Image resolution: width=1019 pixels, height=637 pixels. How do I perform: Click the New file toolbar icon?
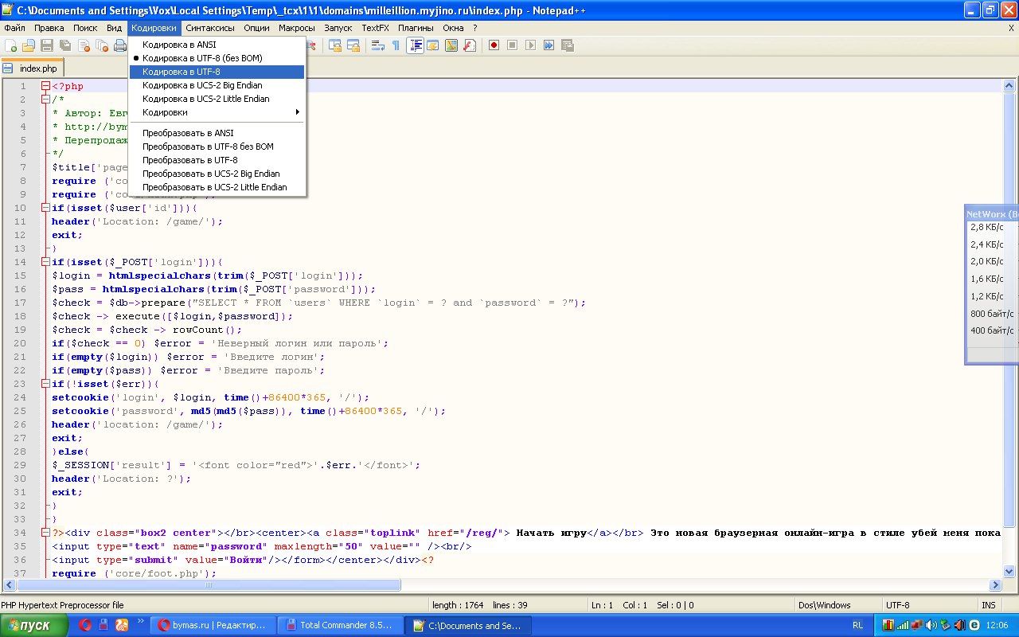click(x=11, y=45)
